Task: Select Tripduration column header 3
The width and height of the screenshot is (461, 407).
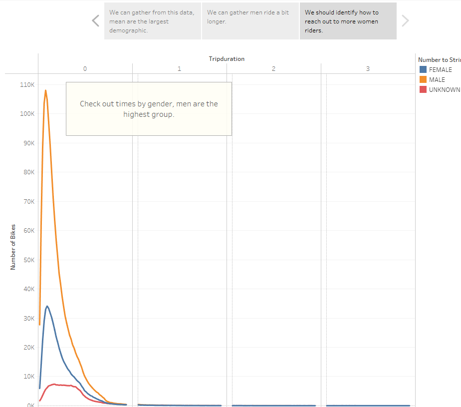Action: click(x=368, y=69)
